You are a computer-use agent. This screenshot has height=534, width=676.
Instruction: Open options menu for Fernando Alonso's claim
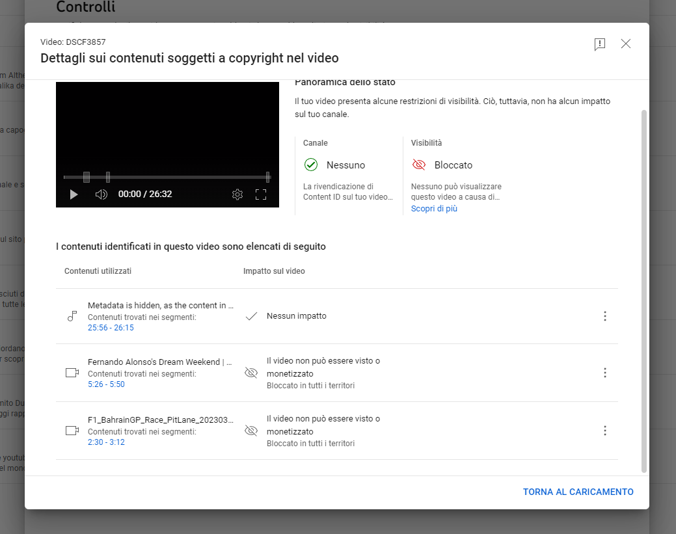[x=605, y=373]
